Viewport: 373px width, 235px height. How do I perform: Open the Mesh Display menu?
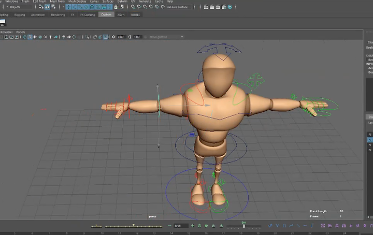[x=77, y=2]
